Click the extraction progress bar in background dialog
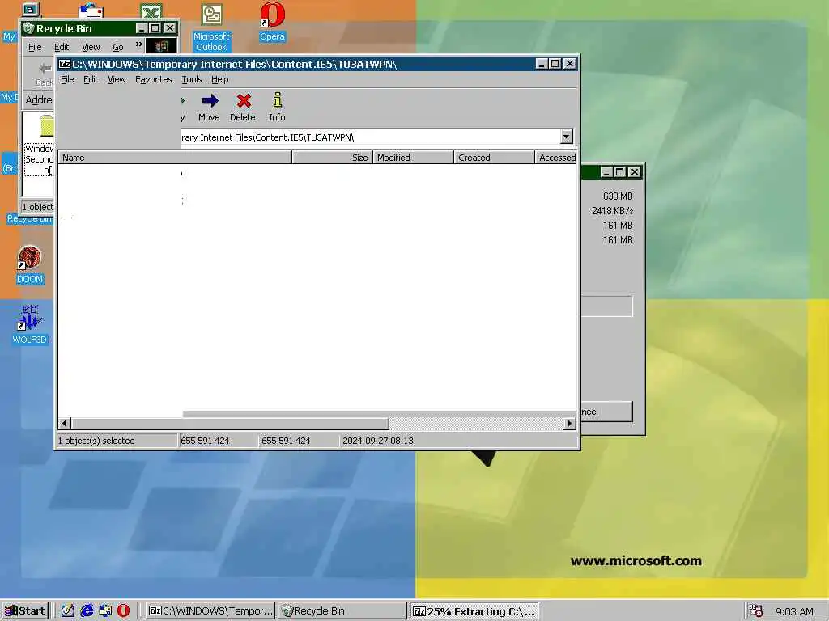Viewport: 829px width, 621px height. coord(606,306)
